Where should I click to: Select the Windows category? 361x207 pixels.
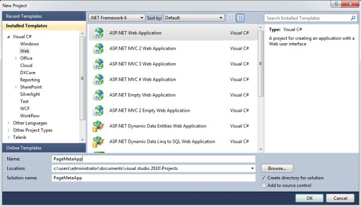point(29,44)
